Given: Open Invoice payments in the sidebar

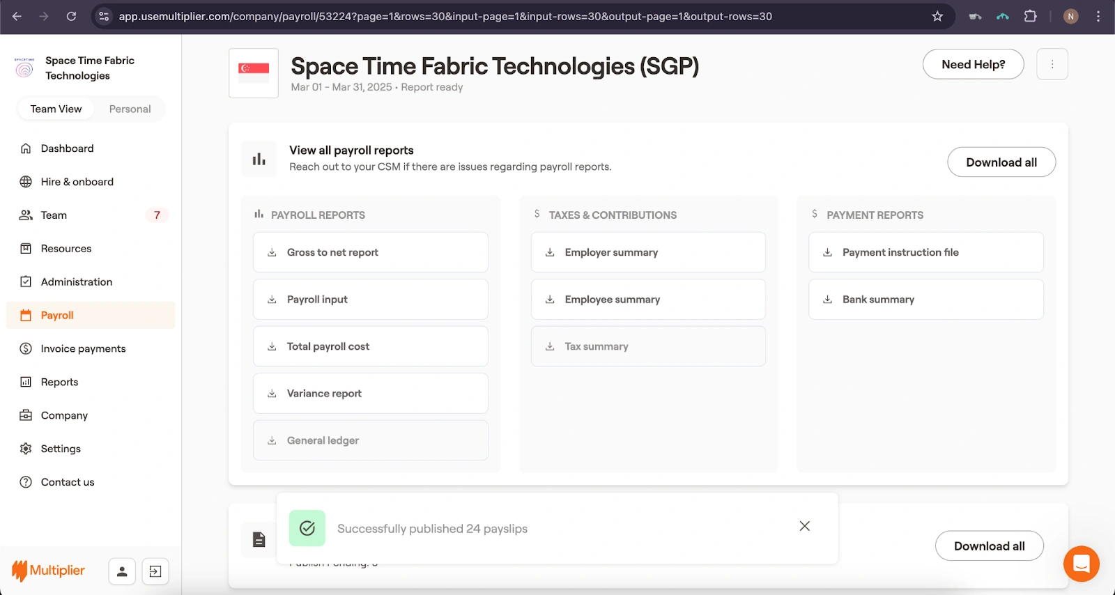Looking at the screenshot, I should (91, 348).
